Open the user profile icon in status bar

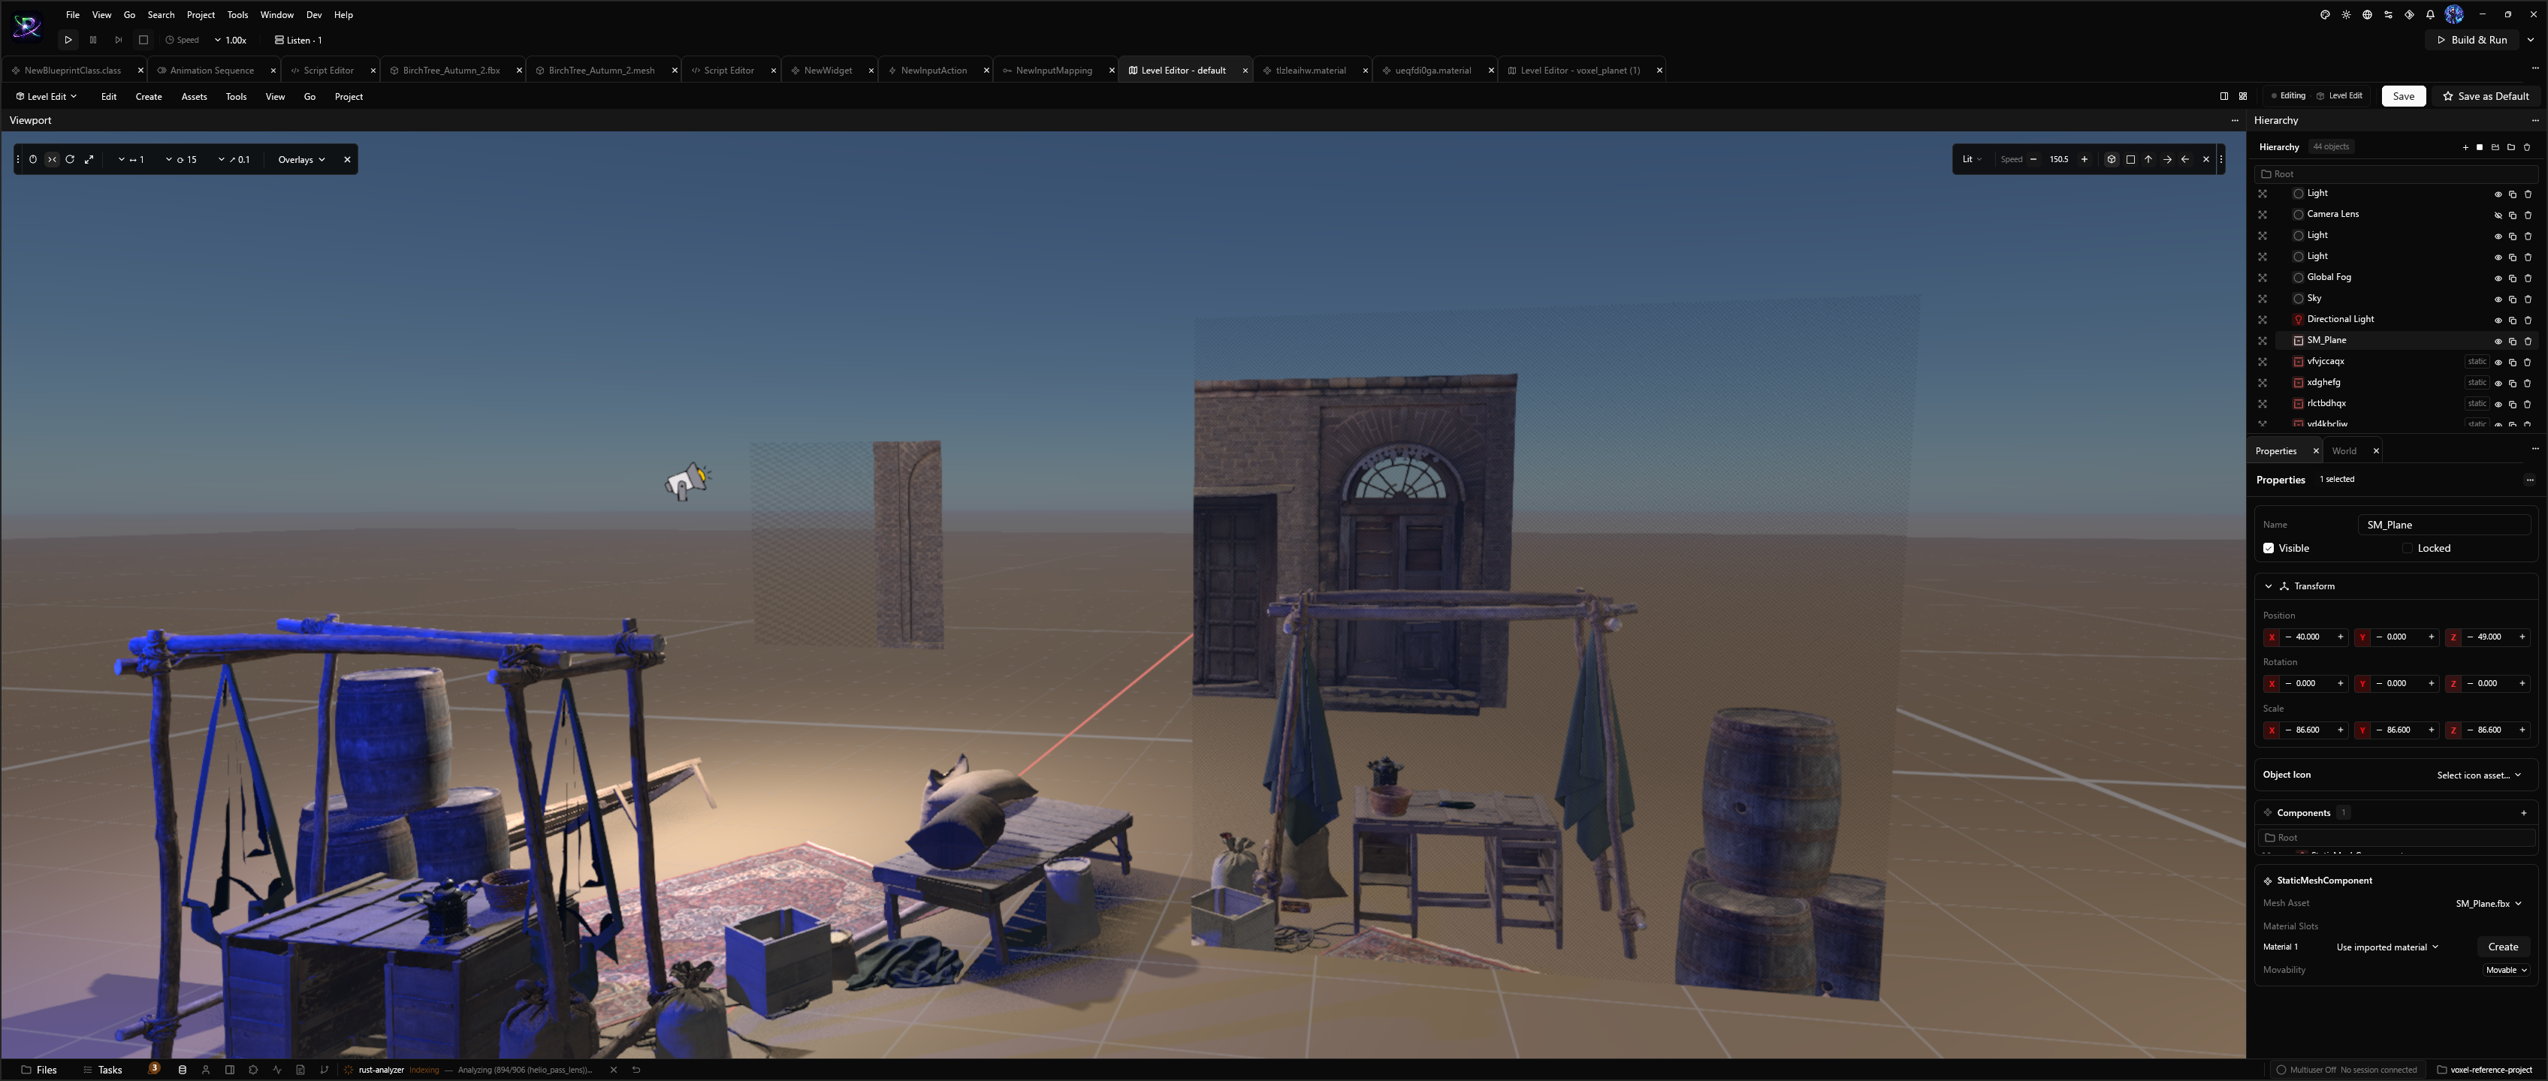[206, 1069]
